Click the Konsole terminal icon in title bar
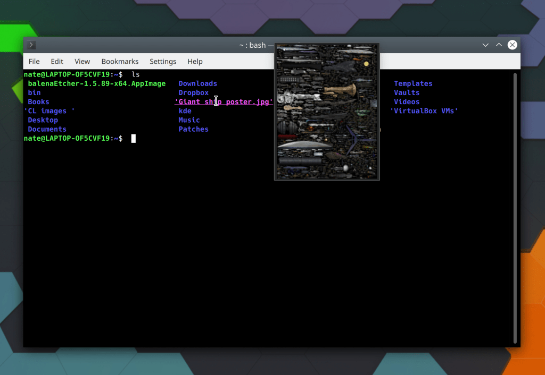The image size is (545, 375). [32, 45]
